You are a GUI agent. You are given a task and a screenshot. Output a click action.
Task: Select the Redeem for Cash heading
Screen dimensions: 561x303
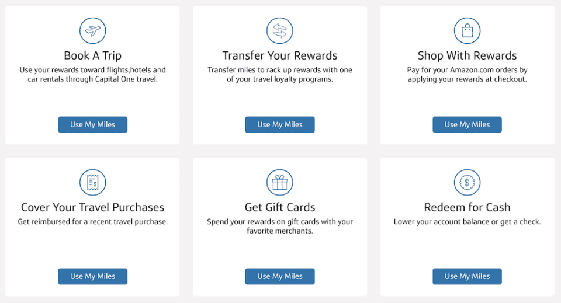(467, 207)
